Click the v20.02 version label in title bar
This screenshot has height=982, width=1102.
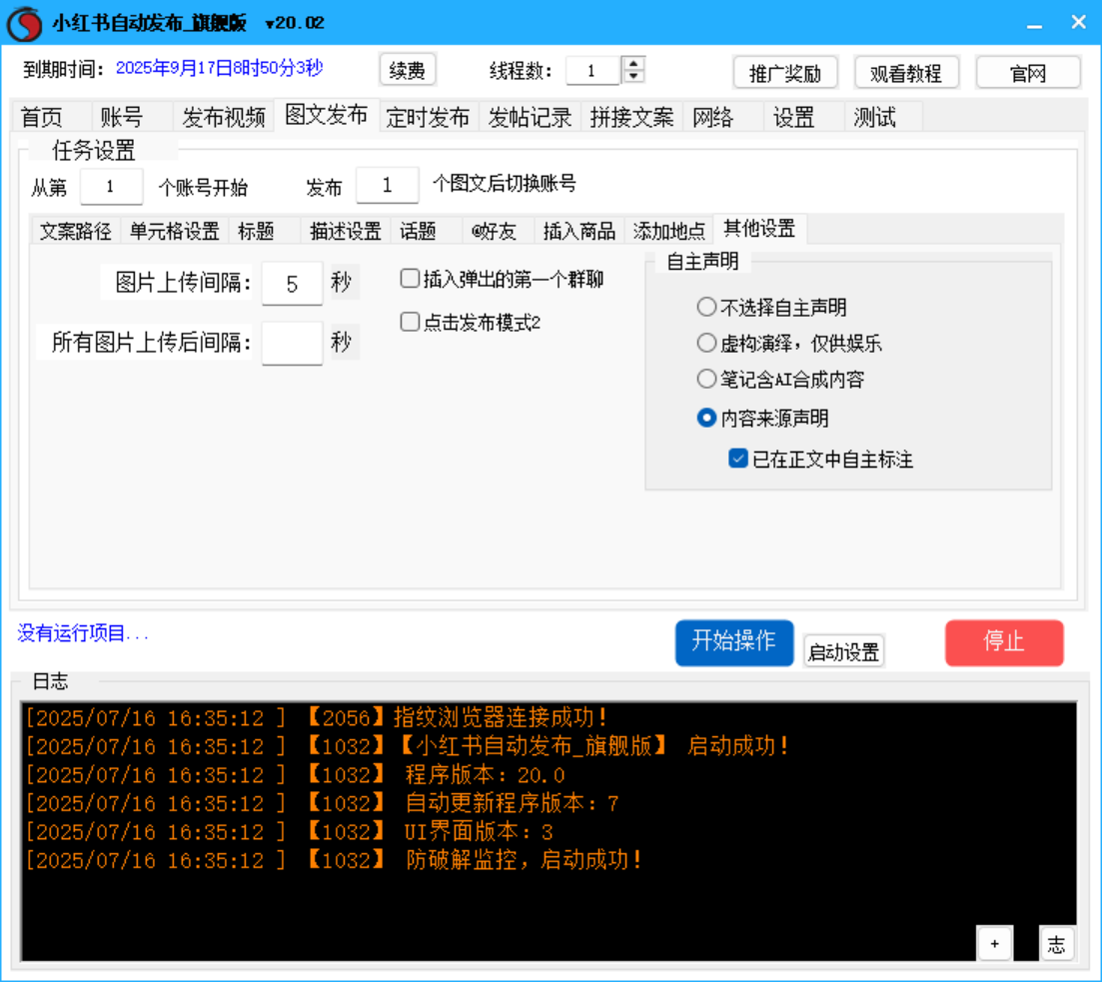coord(295,23)
